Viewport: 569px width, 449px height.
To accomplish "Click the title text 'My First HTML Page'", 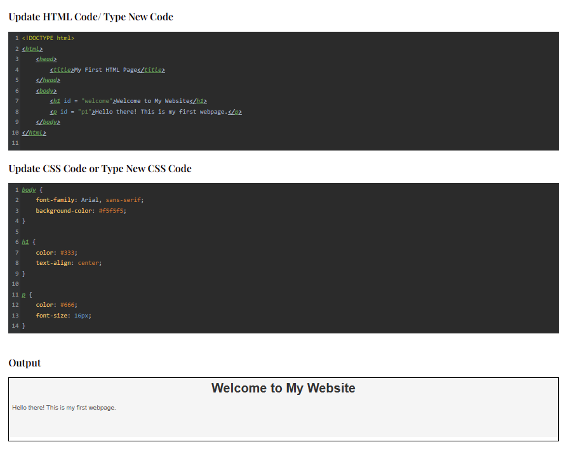I will 105,70.
